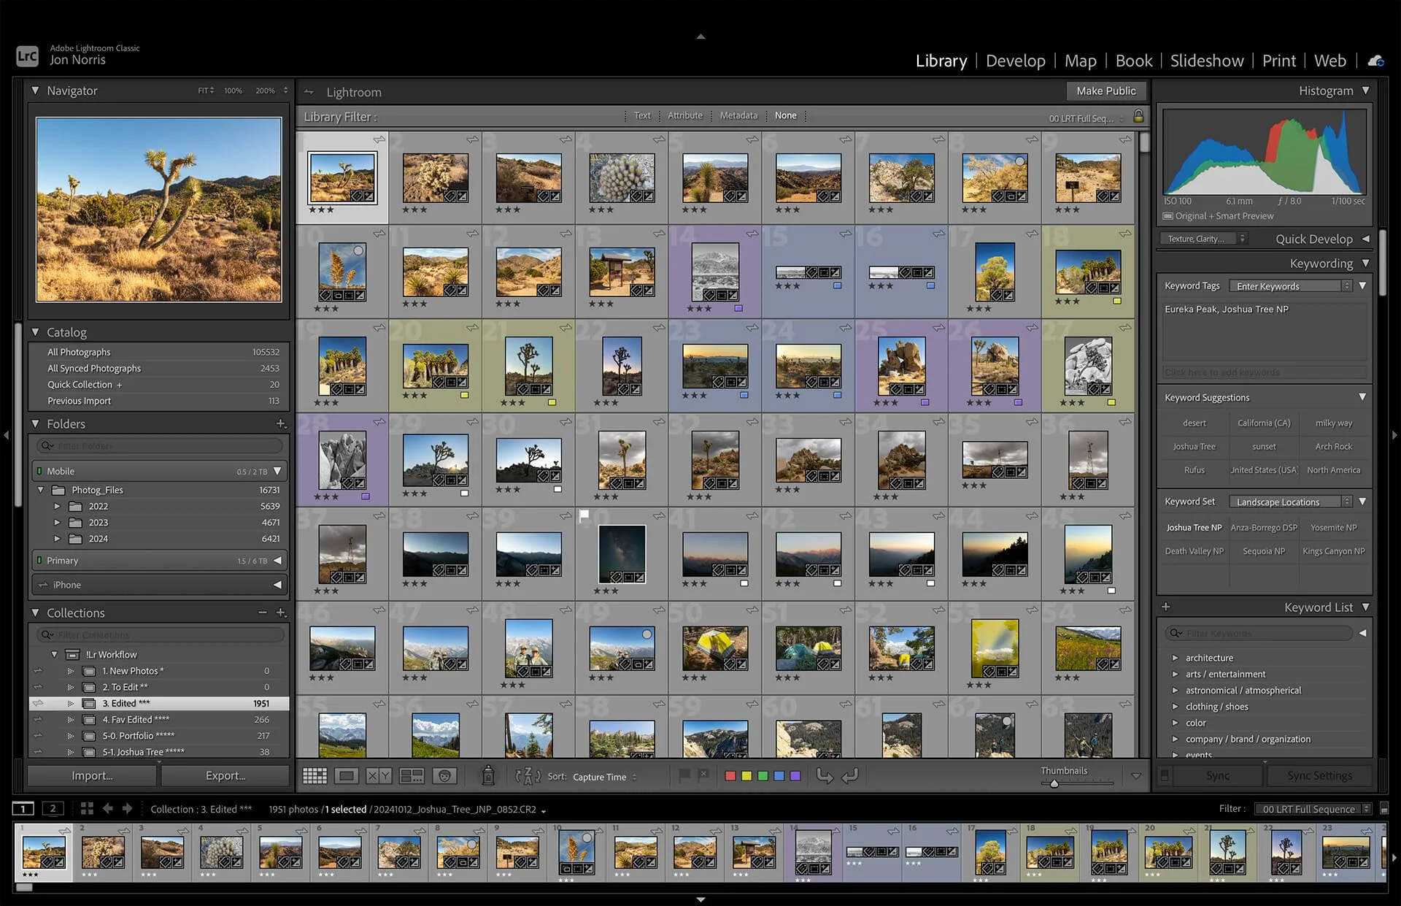
Task: Reverse sort direction A-Z icon
Action: click(x=528, y=776)
